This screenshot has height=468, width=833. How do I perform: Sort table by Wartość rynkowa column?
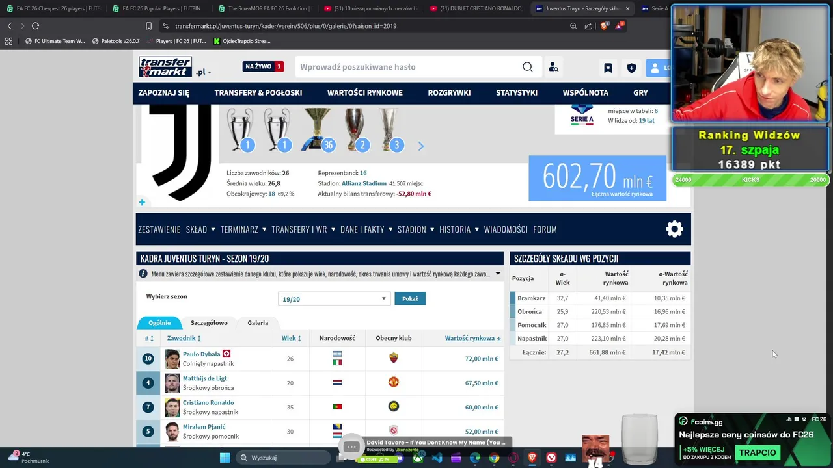click(x=472, y=338)
